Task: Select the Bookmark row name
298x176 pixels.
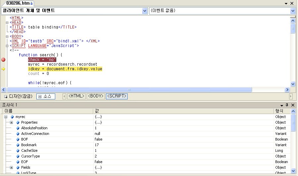Action: (x=29, y=145)
